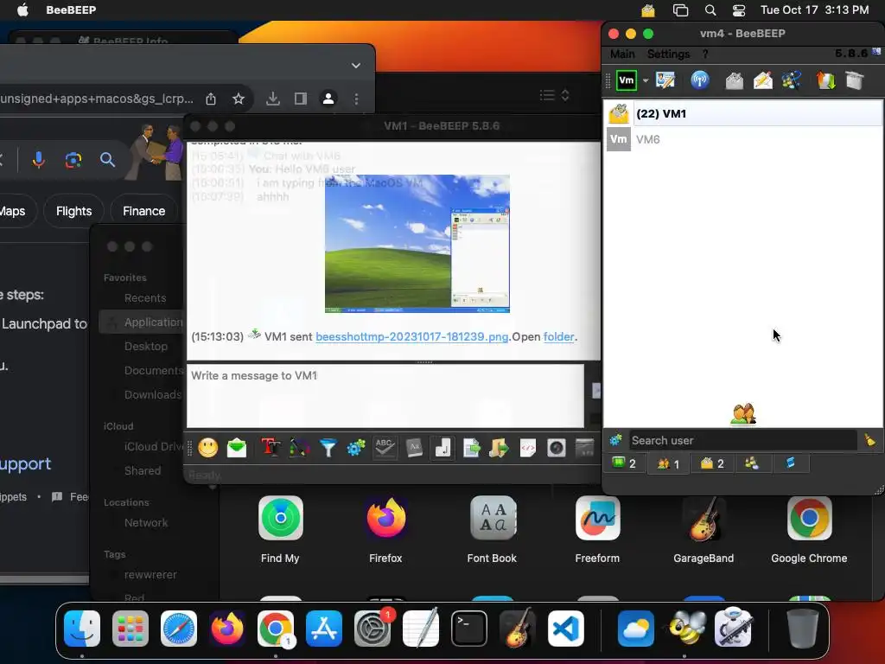This screenshot has height=664, width=885.
Task: Switch to the users tab showing 1
Action: [668, 463]
